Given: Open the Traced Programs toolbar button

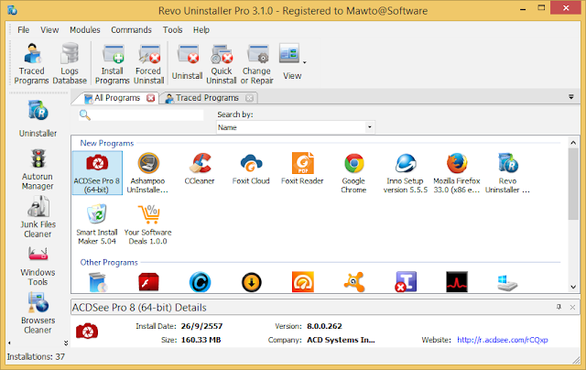Looking at the screenshot, I should (31, 63).
